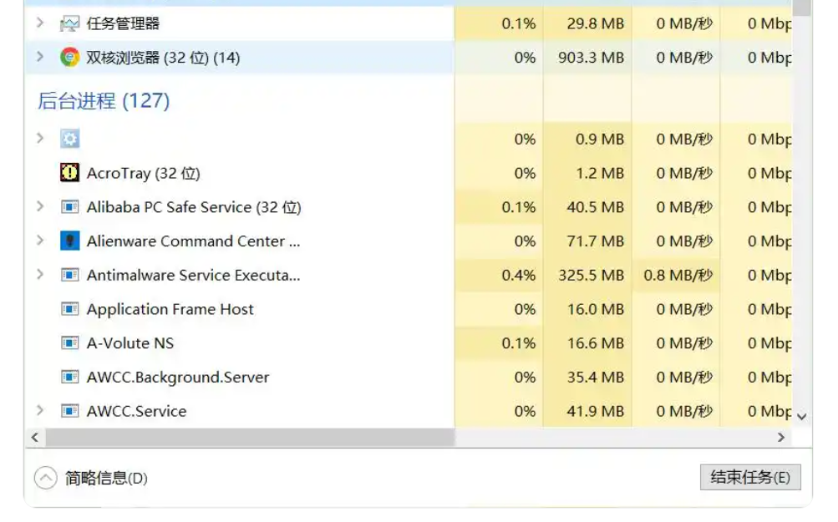Click the Alibaba PC Safe Service icon
Viewport: 838px width, 522px height.
[69, 207]
